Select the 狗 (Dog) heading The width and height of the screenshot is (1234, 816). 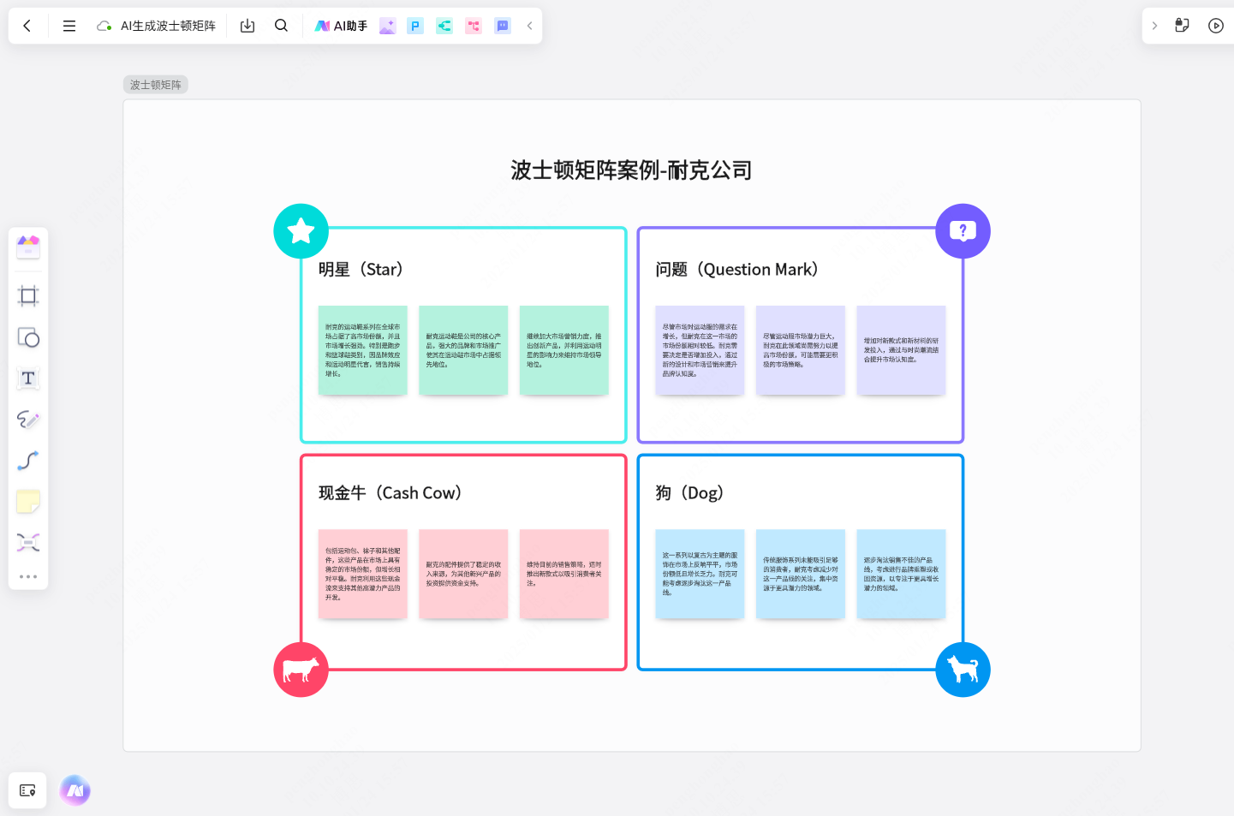[690, 493]
